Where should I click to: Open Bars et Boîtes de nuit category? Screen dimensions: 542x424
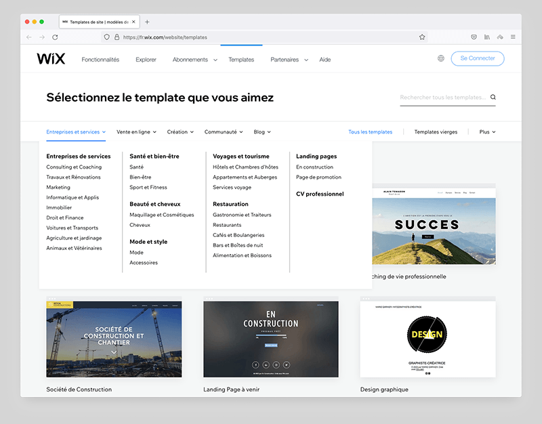[238, 245]
